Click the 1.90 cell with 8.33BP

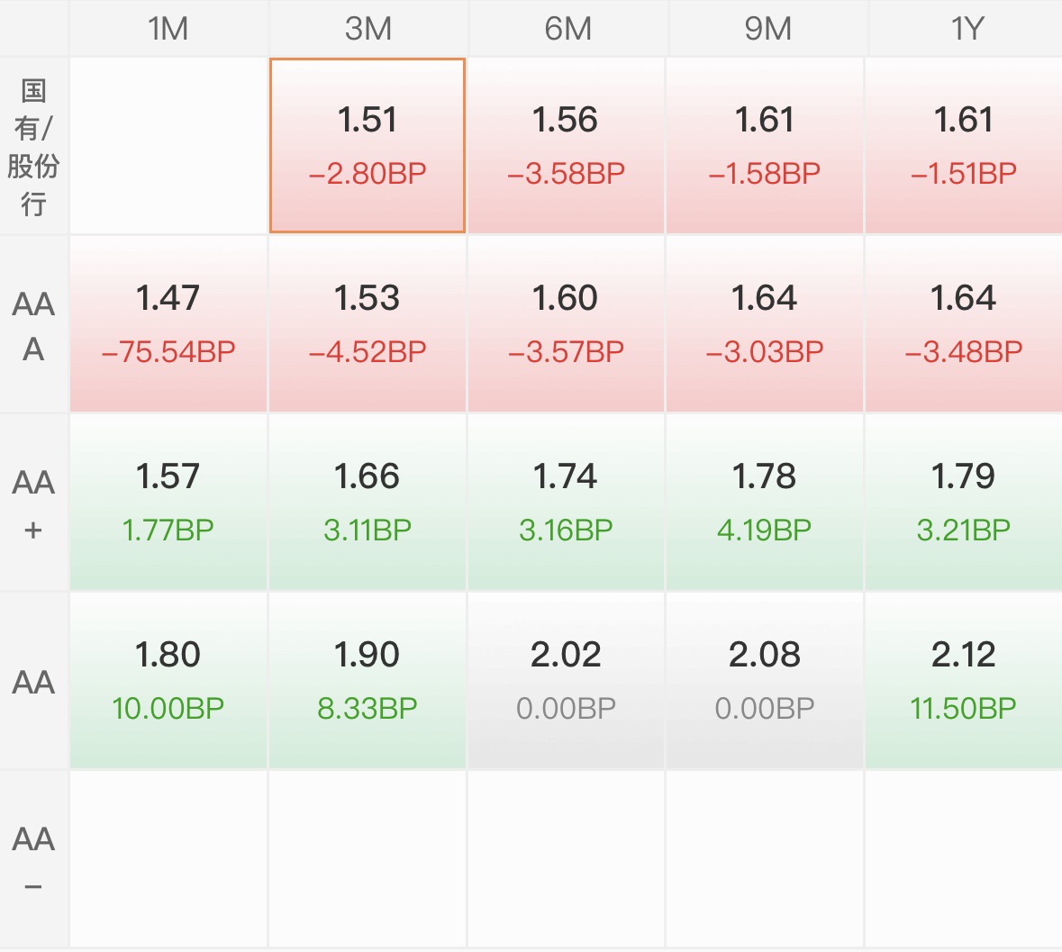point(368,681)
